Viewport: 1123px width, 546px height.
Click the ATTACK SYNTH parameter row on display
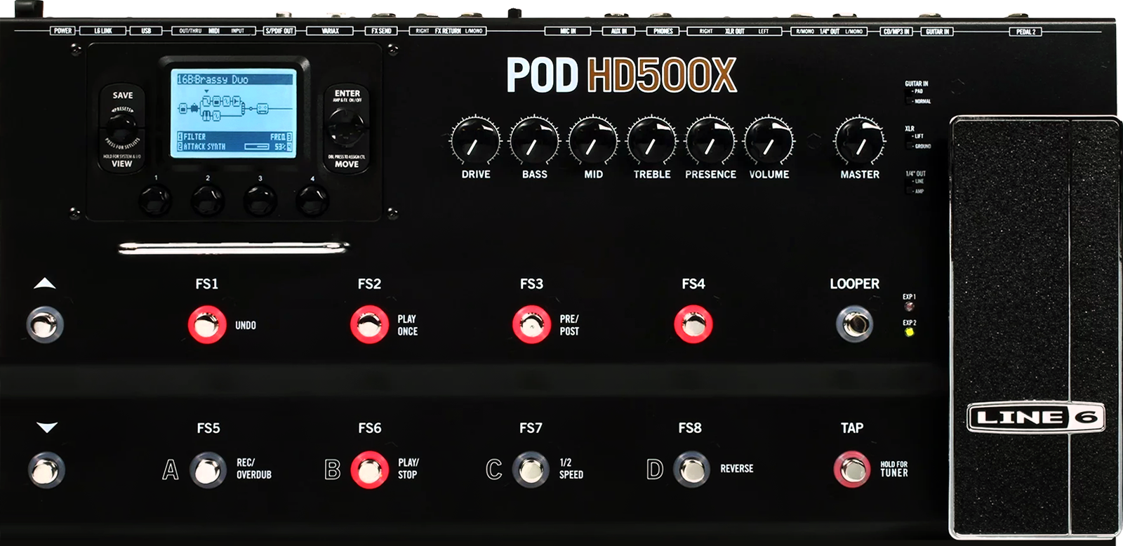point(234,147)
